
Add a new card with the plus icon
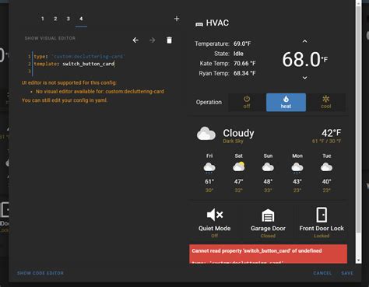[177, 19]
